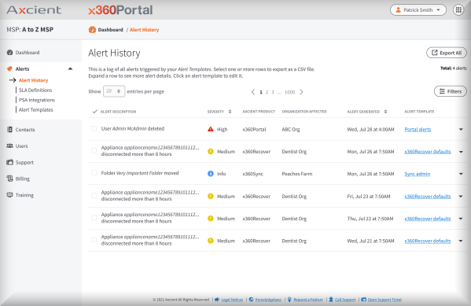
Task: Select all rows via header checkmark
Action: tap(95, 112)
